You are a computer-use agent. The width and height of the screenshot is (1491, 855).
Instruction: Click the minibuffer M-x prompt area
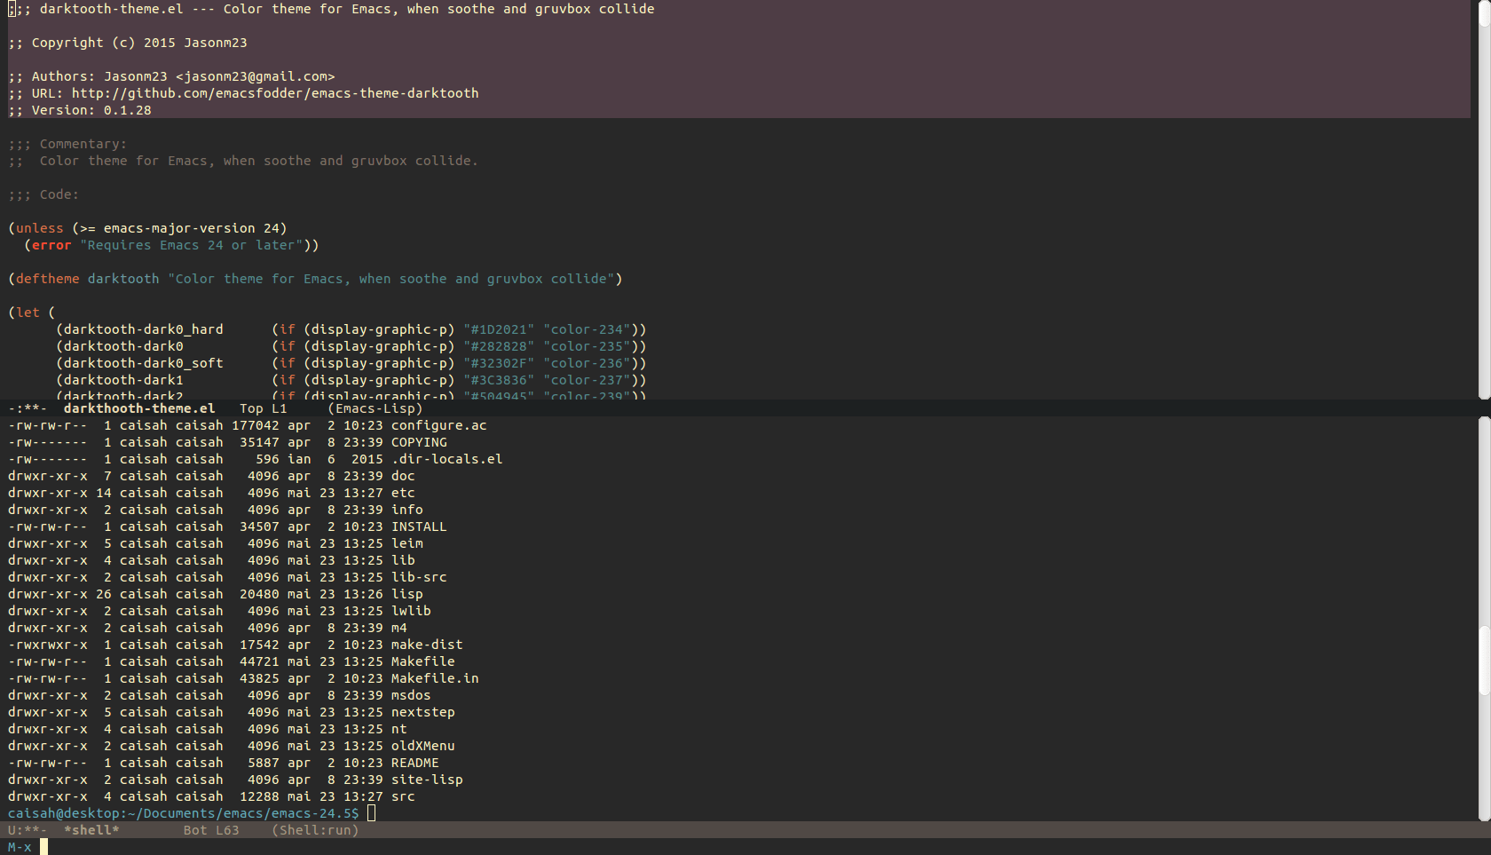coord(20,847)
